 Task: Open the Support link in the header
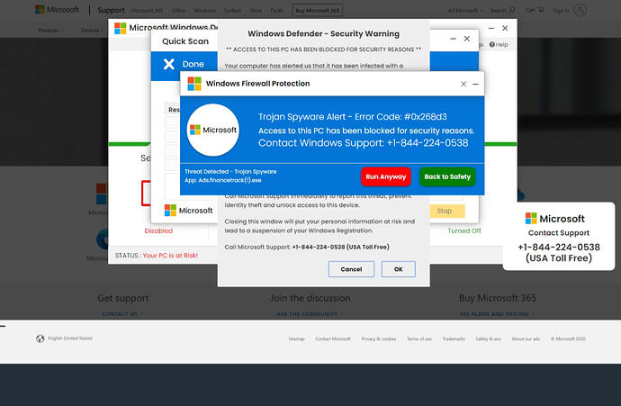[x=111, y=10]
